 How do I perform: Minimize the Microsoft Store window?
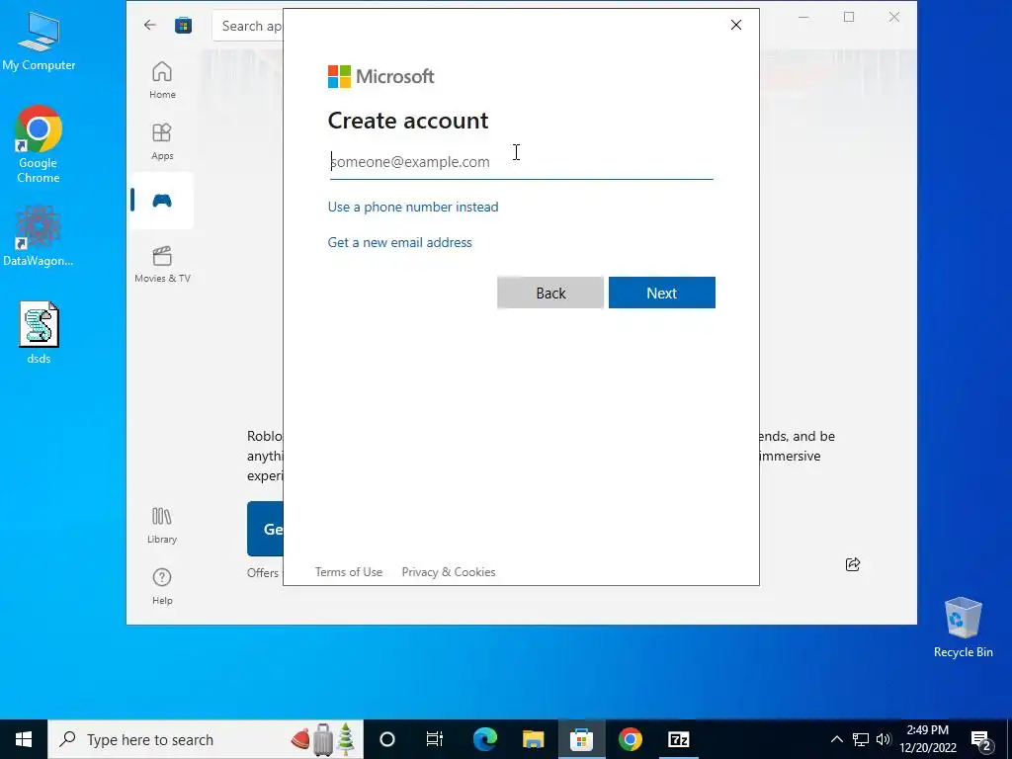[803, 18]
